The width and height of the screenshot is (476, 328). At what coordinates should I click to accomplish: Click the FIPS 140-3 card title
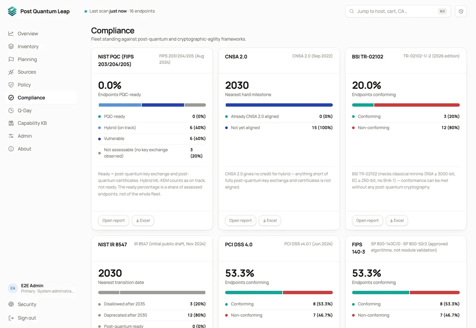[359, 248]
